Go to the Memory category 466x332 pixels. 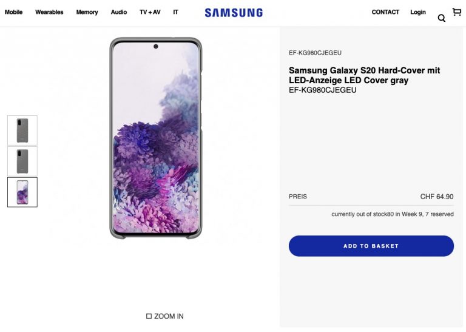(x=87, y=12)
